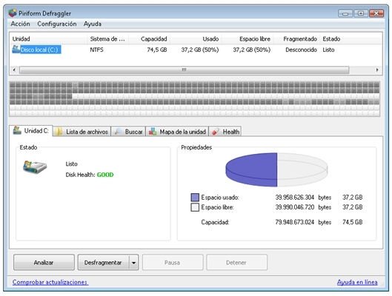The height and width of the screenshot is (296, 392).
Task: Click the drive icon beside Disco local (C:)
Action: point(16,49)
